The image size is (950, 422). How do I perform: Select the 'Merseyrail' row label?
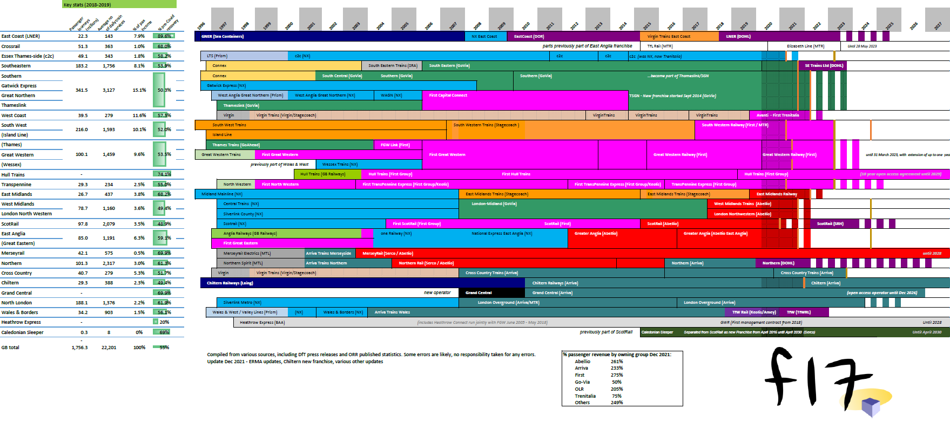pyautogui.click(x=13, y=253)
